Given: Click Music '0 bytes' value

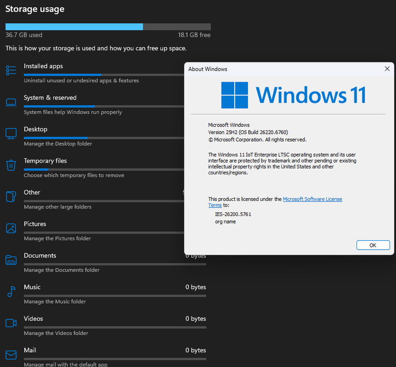Looking at the screenshot, I should click(196, 287).
